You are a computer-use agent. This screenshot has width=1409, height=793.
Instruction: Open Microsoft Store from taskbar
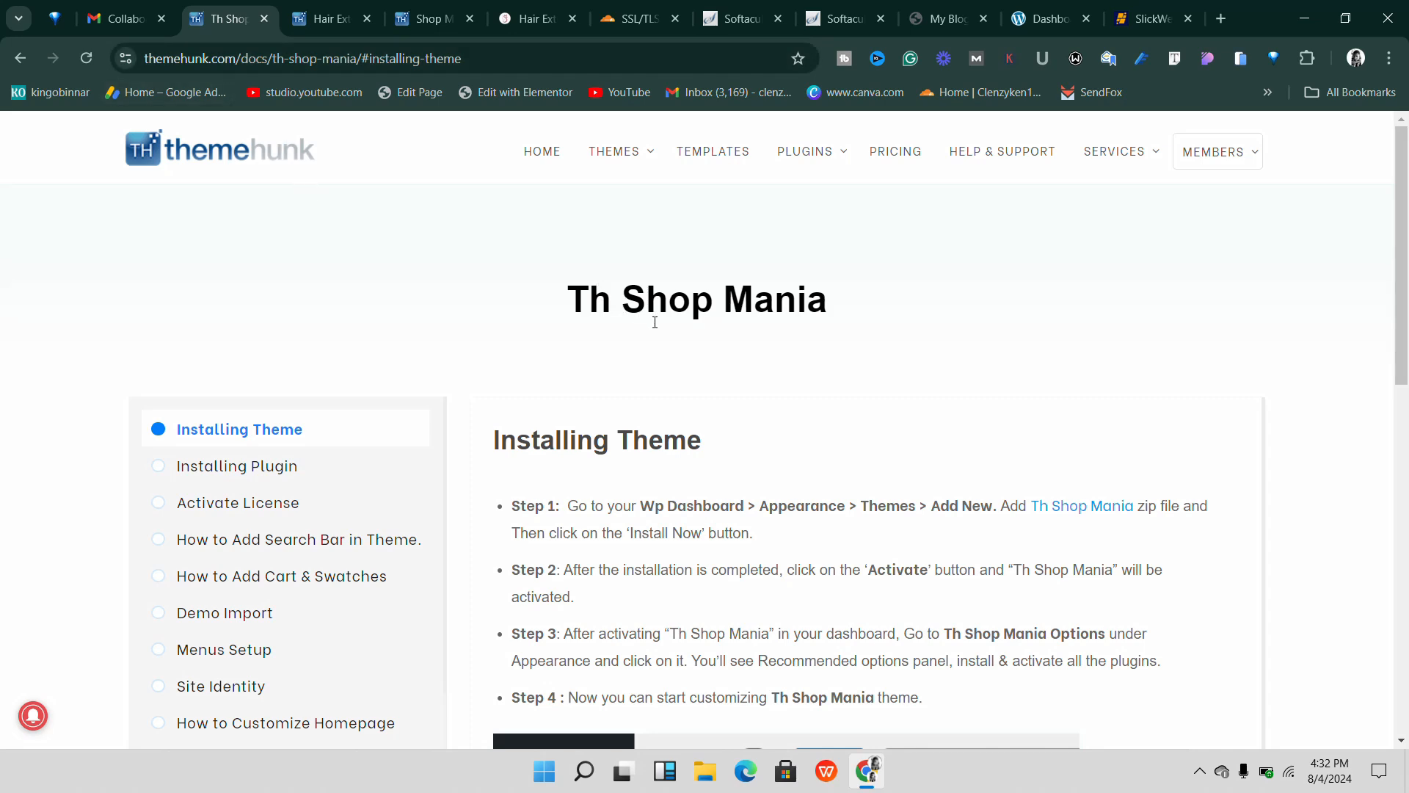click(x=785, y=772)
